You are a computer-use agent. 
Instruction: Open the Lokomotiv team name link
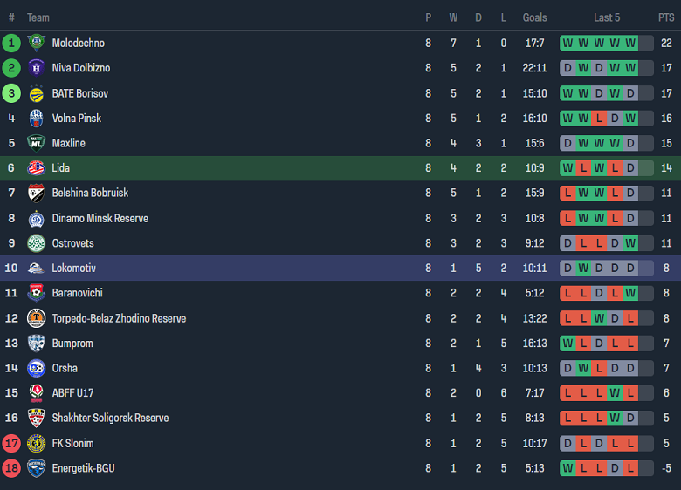point(73,269)
